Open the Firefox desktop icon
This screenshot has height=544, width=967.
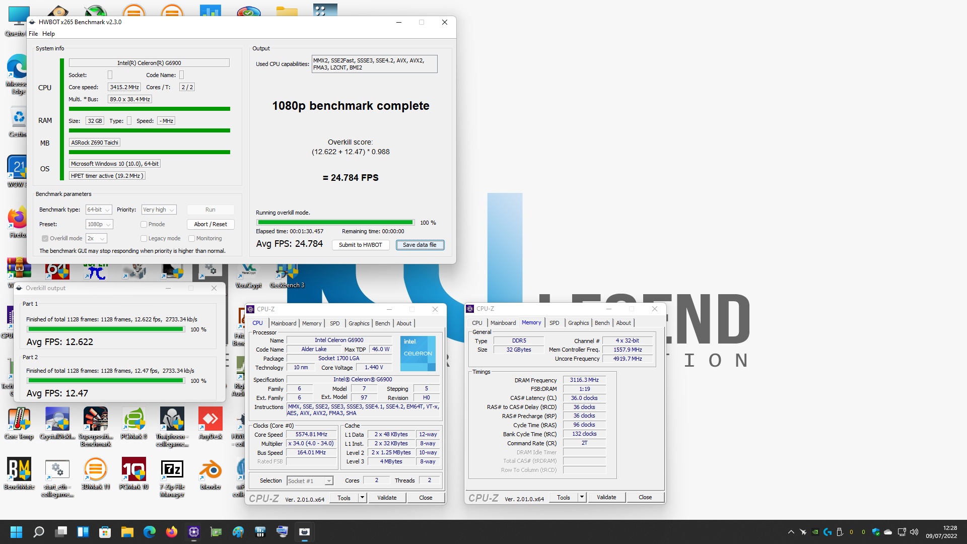pyautogui.click(x=17, y=222)
